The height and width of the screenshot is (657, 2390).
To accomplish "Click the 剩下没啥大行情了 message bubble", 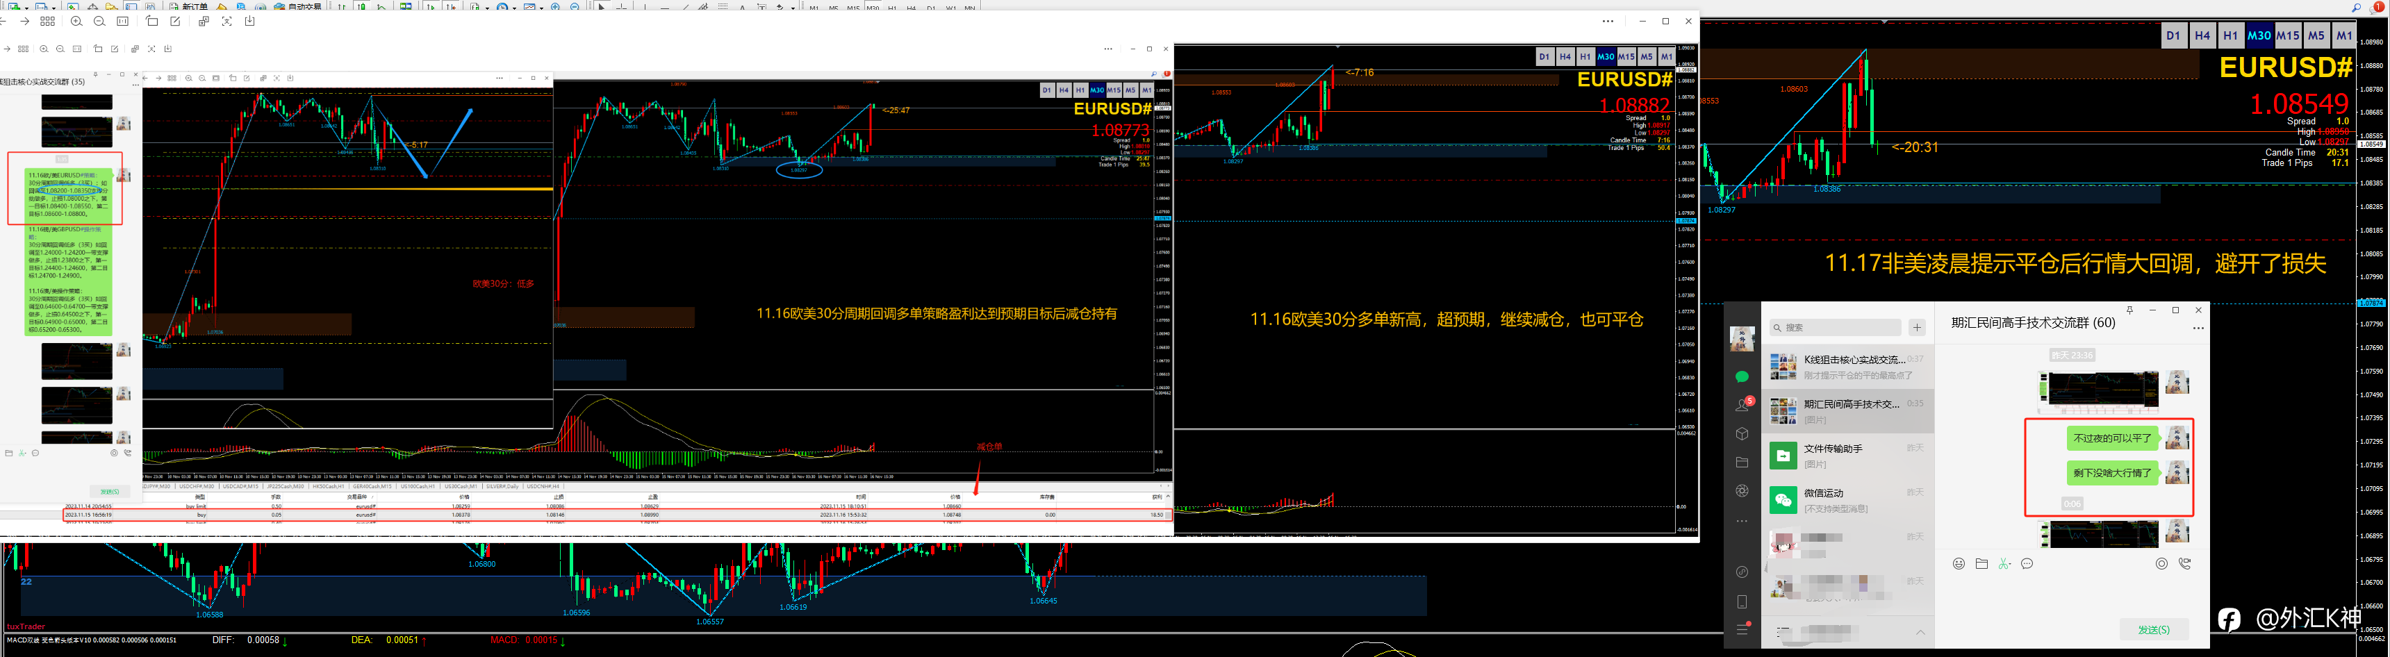I will (2113, 472).
